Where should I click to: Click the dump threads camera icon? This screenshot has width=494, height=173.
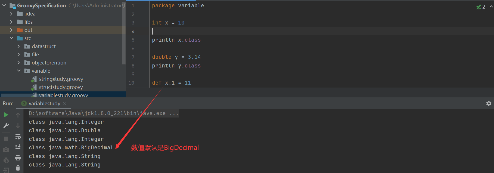[6, 150]
